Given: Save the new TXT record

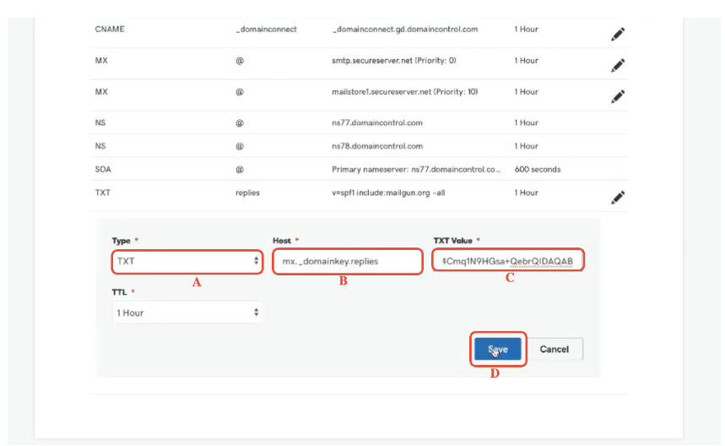Looking at the screenshot, I should click(x=497, y=349).
